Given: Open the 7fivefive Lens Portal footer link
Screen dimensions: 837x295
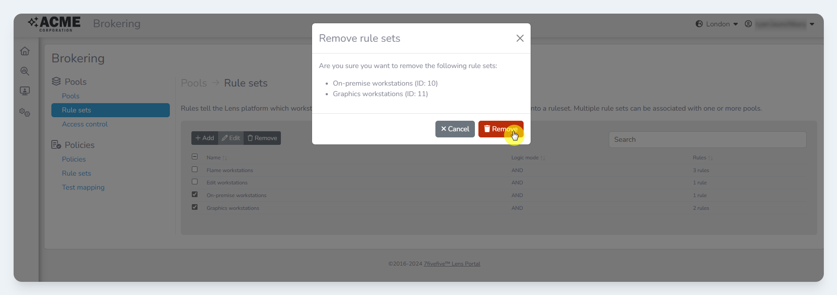Looking at the screenshot, I should coord(452,264).
